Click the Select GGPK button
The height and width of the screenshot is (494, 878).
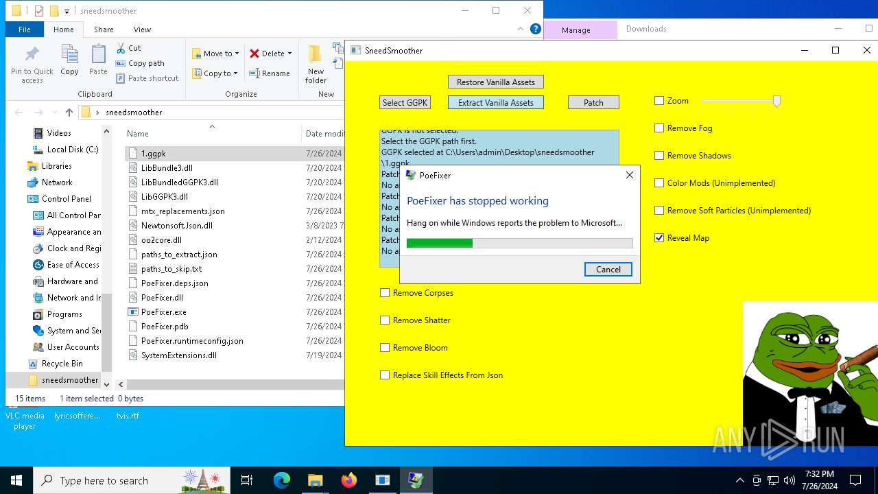[x=405, y=102]
